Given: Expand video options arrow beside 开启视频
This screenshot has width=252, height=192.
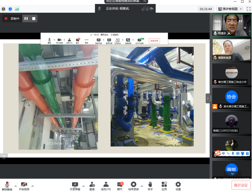Looking at the screenshot, I should 33,186.
